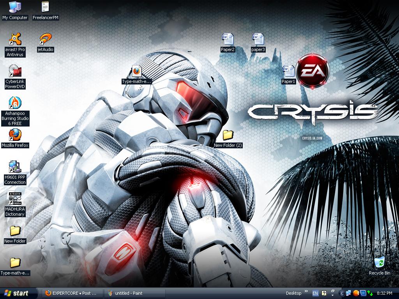The width and height of the screenshot is (399, 299).
Task: Open the avast! Pro Antivirus shortcut
Action: pos(15,40)
